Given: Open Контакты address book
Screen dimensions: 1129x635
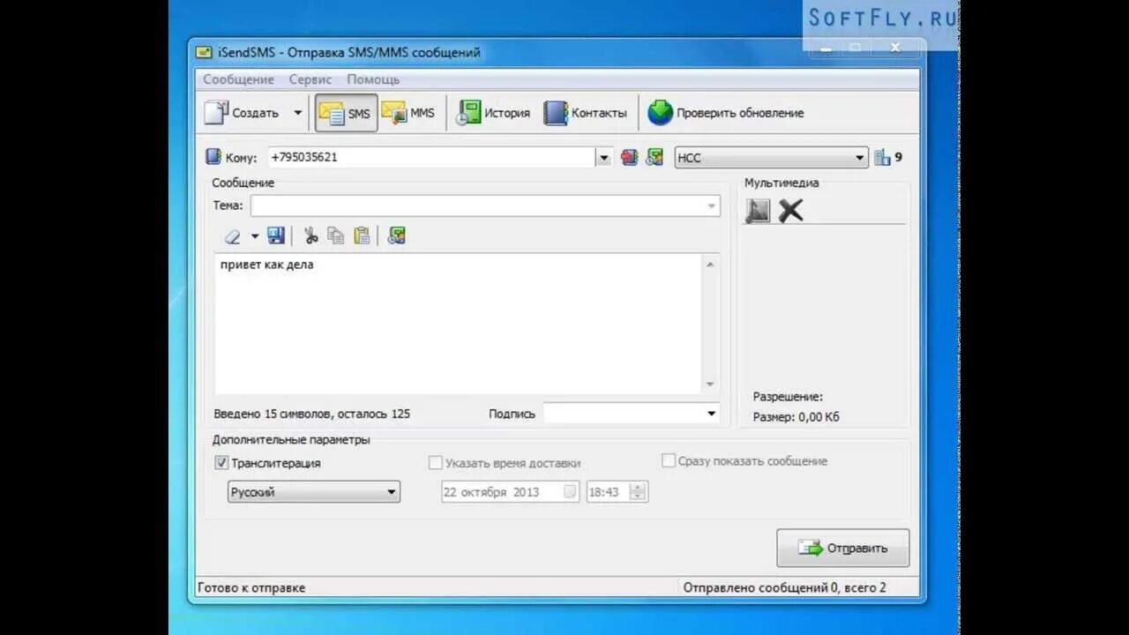Looking at the screenshot, I should (586, 113).
